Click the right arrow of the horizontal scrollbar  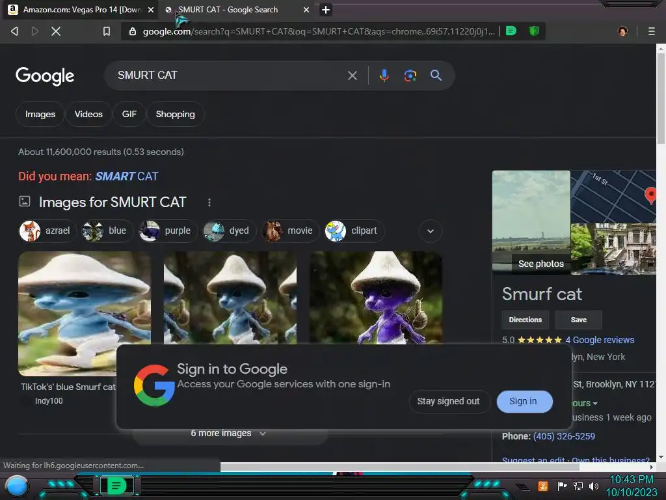click(x=652, y=467)
